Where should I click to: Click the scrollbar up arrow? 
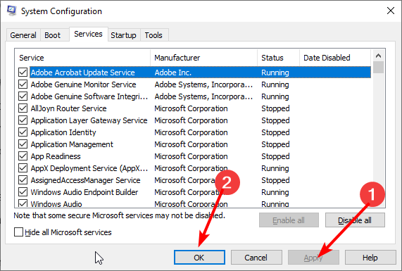(378, 56)
